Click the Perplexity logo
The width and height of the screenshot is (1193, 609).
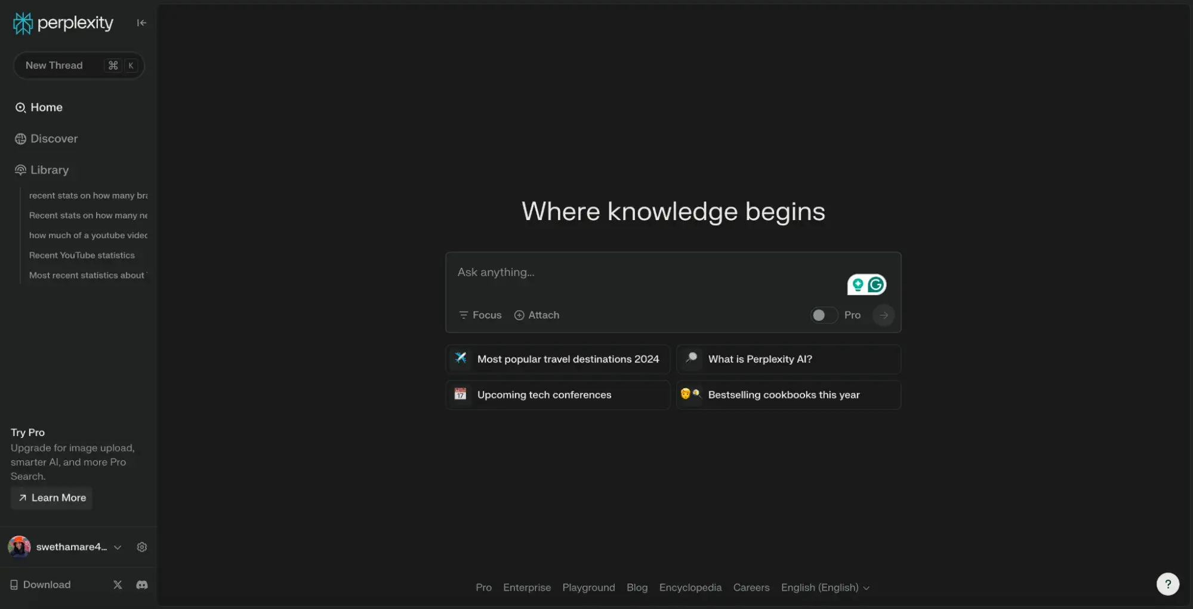pos(63,23)
